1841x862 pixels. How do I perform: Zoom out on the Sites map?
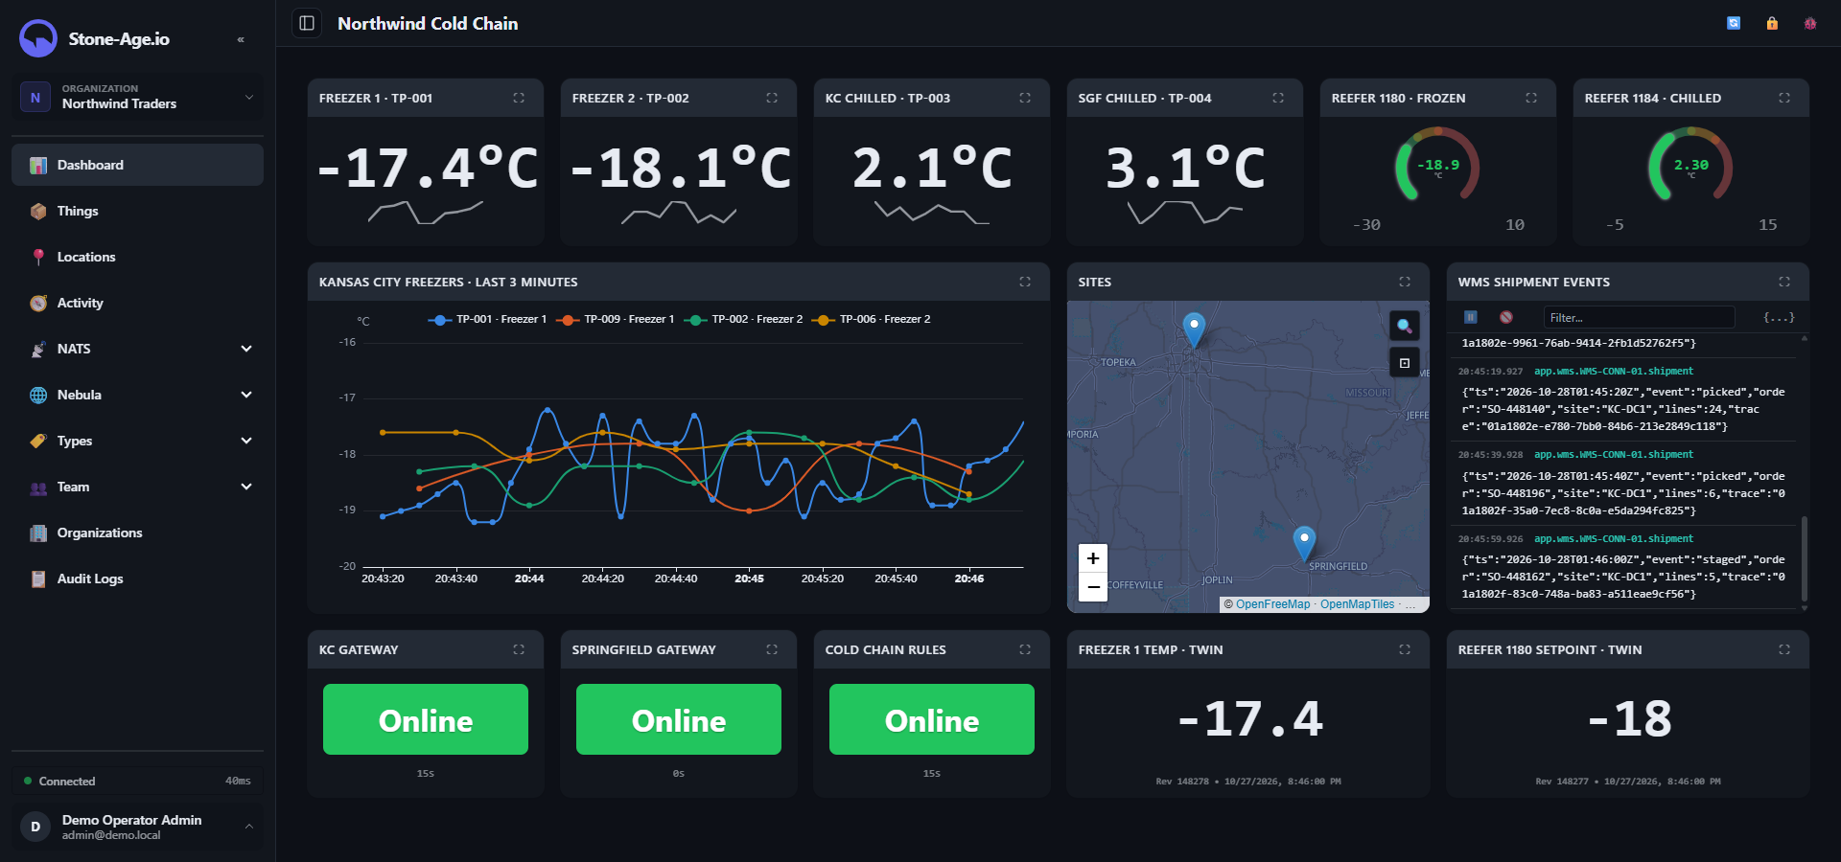[1093, 586]
